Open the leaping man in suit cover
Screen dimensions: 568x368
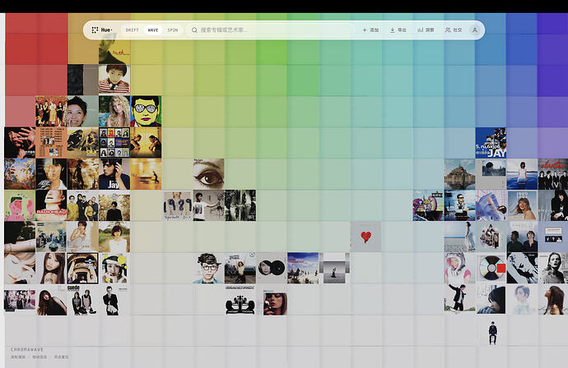point(459,298)
